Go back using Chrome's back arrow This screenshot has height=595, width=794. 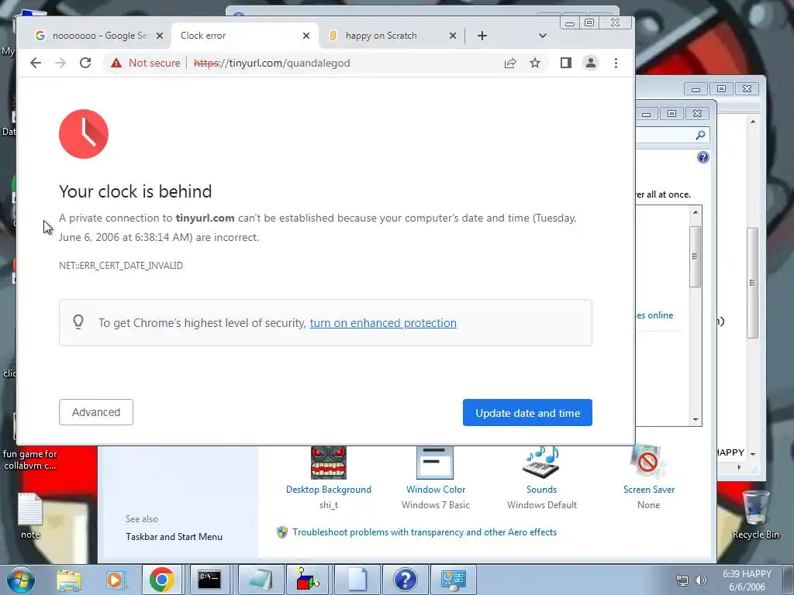36,63
